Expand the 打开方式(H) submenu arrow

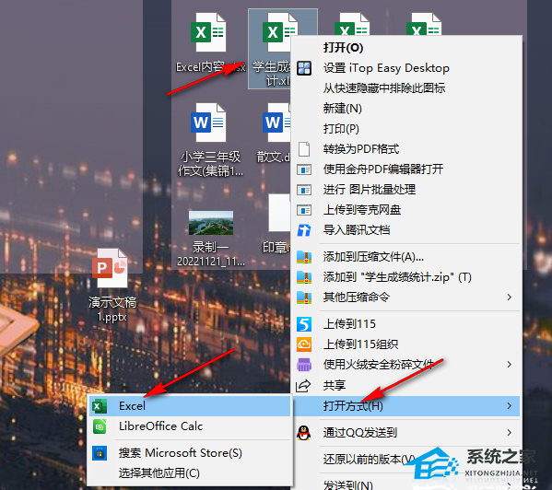(x=509, y=406)
